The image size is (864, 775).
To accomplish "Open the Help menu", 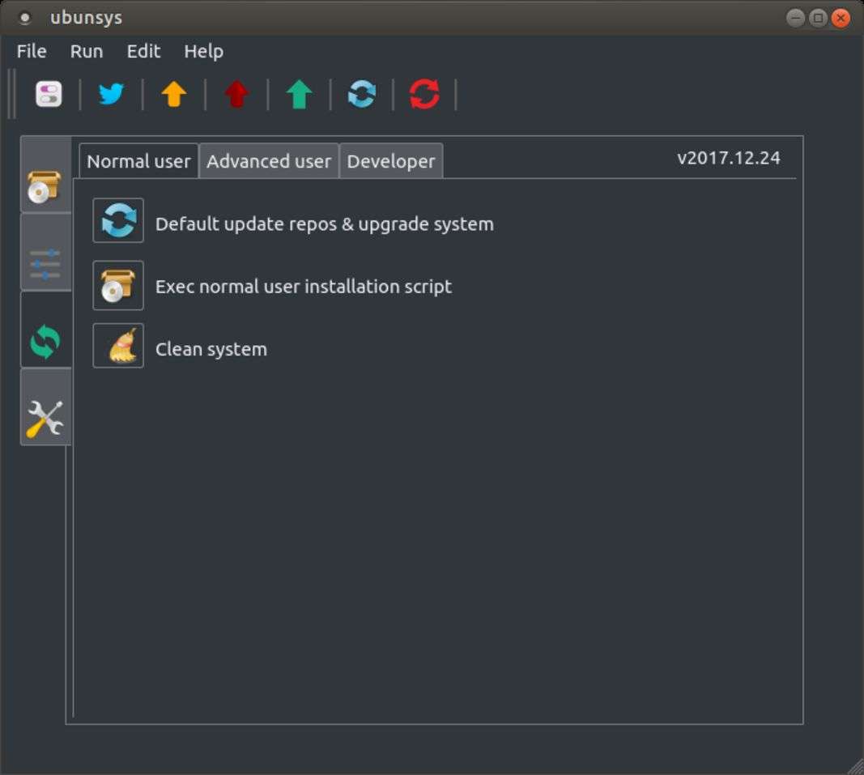I will click(203, 51).
